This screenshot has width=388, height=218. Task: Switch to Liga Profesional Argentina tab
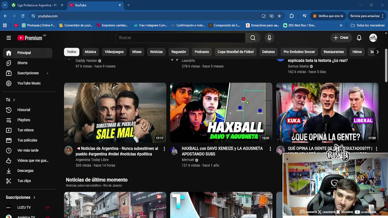(38, 5)
